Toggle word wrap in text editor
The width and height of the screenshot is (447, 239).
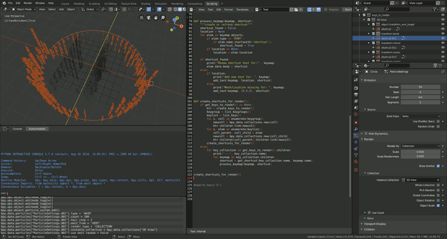[314, 10]
